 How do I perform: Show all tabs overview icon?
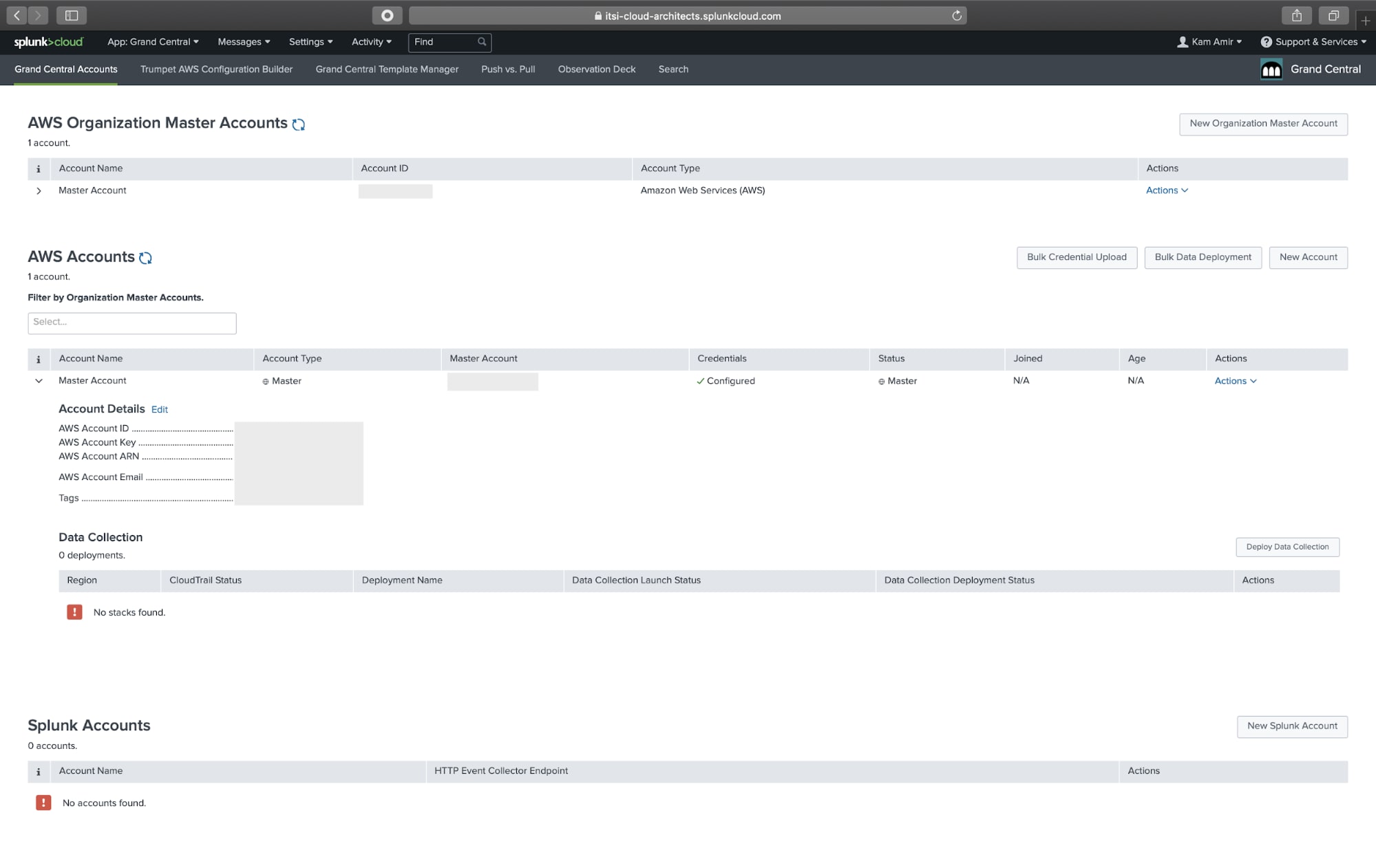coord(1333,15)
